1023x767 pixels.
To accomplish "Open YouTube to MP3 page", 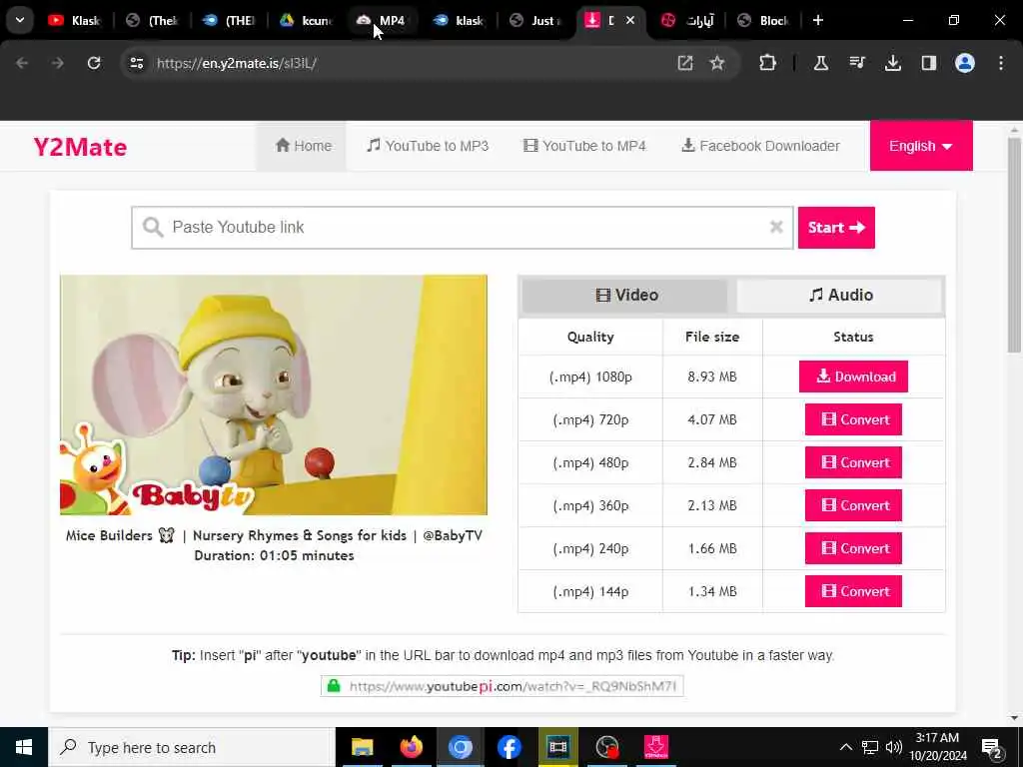I will point(428,146).
